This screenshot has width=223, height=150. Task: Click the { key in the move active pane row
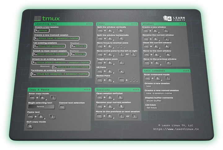121,54
